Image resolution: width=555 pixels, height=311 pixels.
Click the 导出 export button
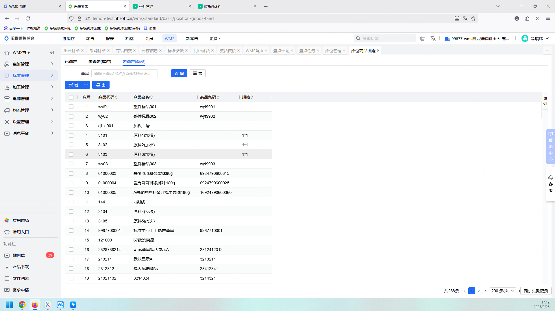point(101,85)
